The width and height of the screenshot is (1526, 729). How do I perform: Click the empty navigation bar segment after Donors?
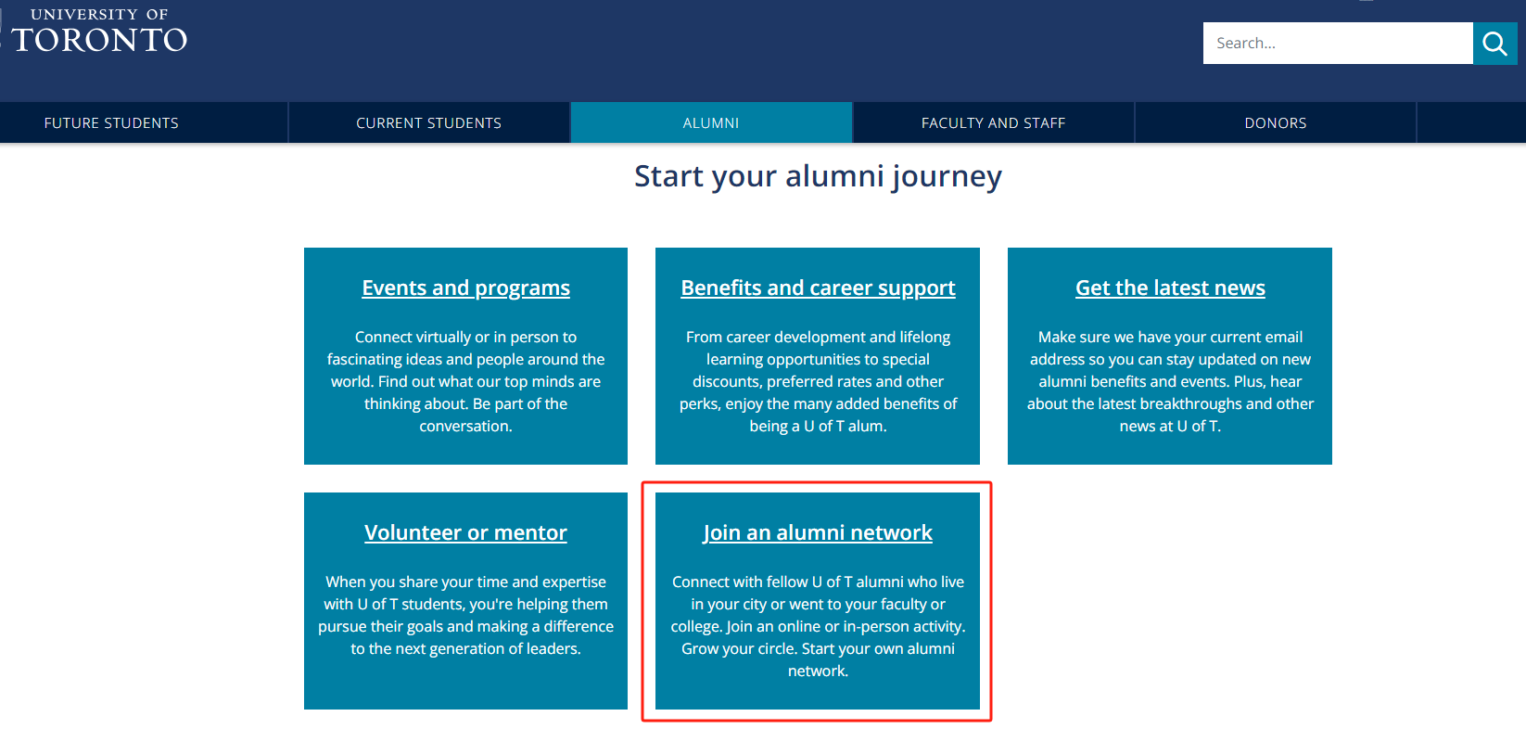[x=1471, y=122]
